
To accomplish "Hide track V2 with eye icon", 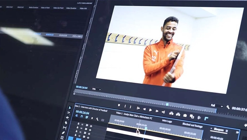I will tap(88, 138).
